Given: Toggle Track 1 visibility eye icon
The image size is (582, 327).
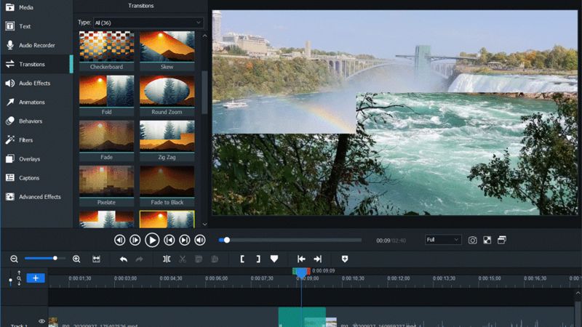Looking at the screenshot, I should pos(41,321).
